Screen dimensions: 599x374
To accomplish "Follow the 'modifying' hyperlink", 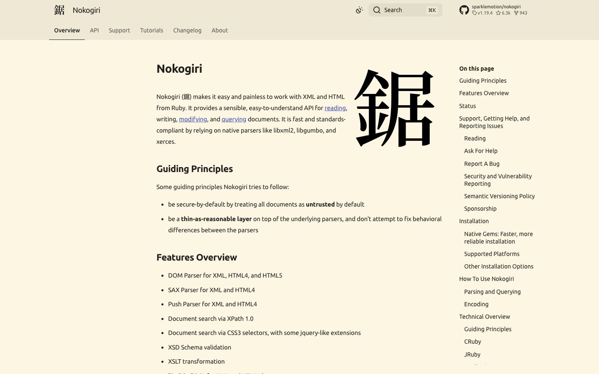I will click(193, 119).
